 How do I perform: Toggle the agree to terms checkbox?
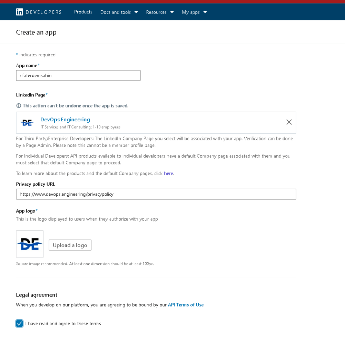19,324
